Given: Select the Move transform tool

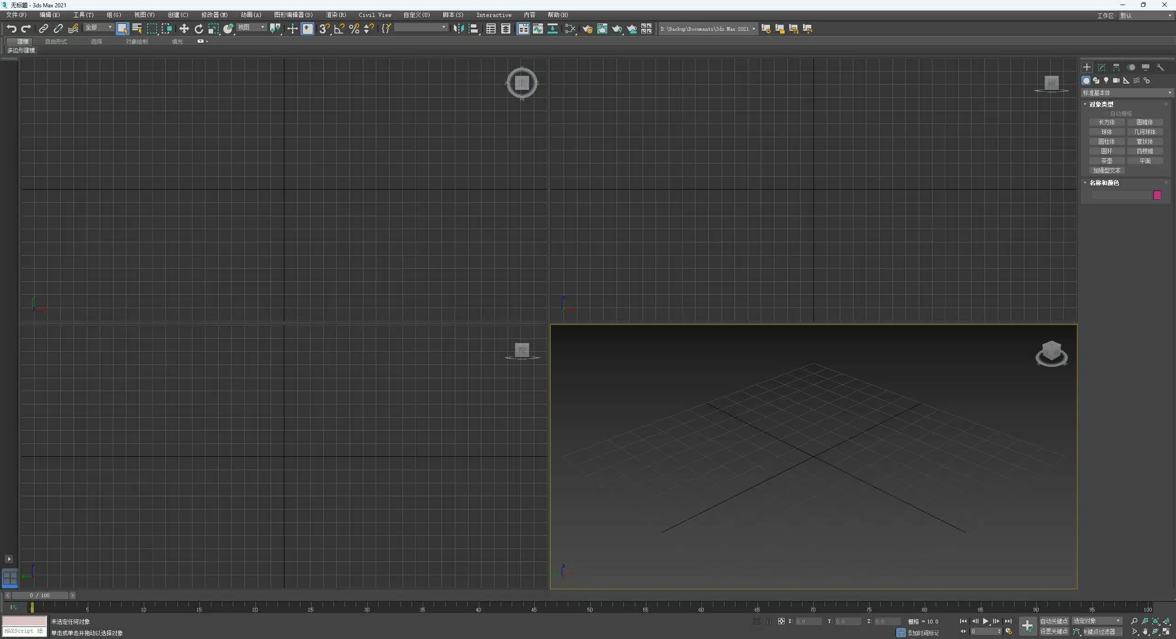Looking at the screenshot, I should coord(184,29).
